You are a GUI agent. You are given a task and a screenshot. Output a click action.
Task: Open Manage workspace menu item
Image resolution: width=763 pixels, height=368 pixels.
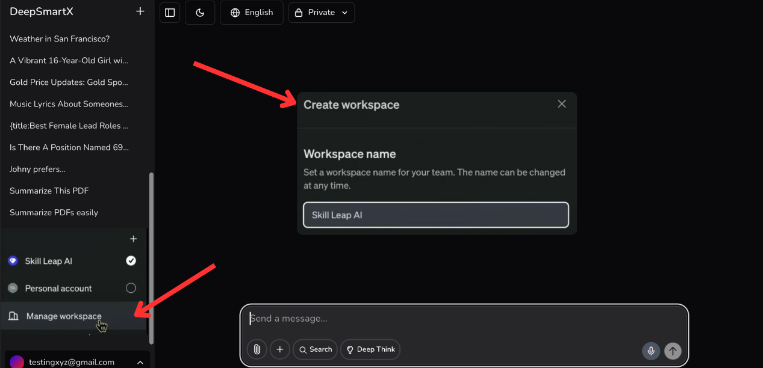click(x=64, y=316)
